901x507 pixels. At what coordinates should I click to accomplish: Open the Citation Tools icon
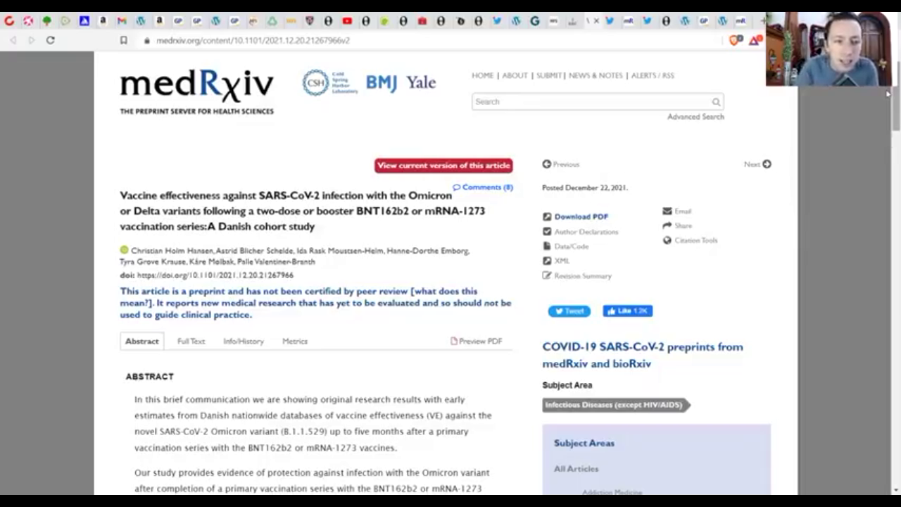[667, 241]
